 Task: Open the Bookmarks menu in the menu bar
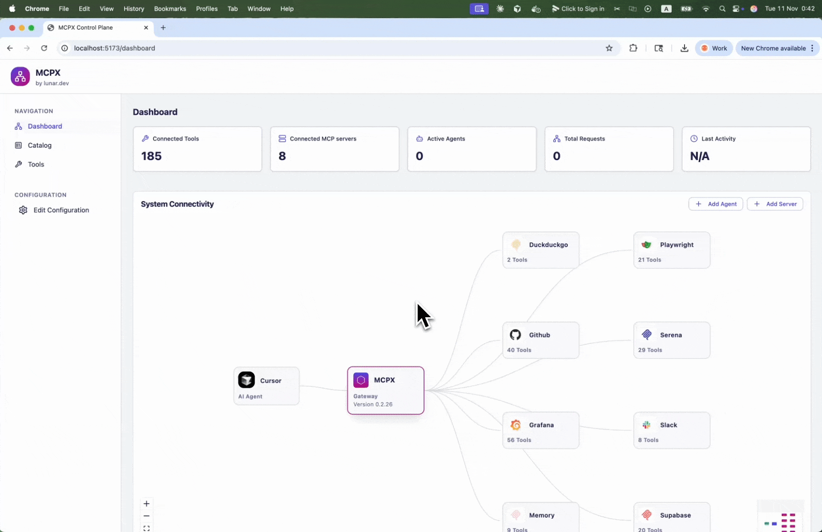[x=170, y=8]
